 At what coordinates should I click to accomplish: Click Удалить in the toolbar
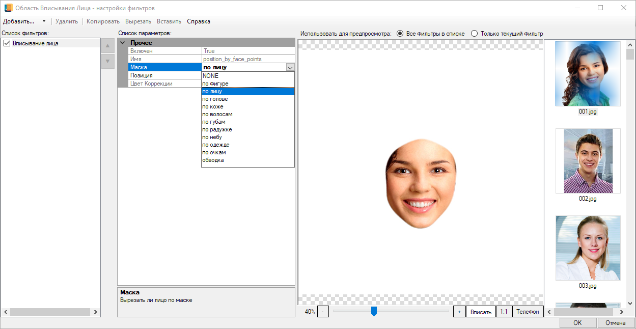[x=67, y=21]
